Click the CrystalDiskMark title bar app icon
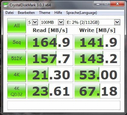The image size is (127, 115). click(6, 5)
